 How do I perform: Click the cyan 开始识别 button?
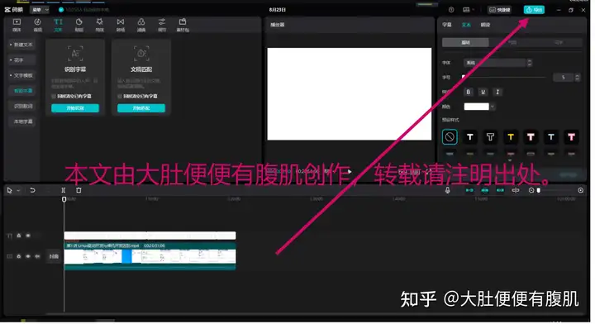(x=75, y=108)
